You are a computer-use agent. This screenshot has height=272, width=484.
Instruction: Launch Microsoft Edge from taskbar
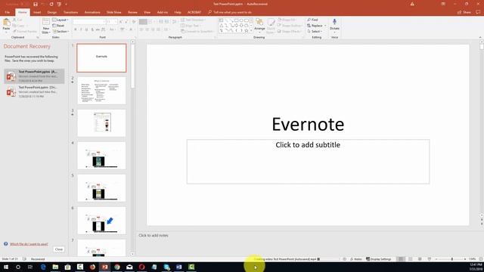(x=43, y=267)
